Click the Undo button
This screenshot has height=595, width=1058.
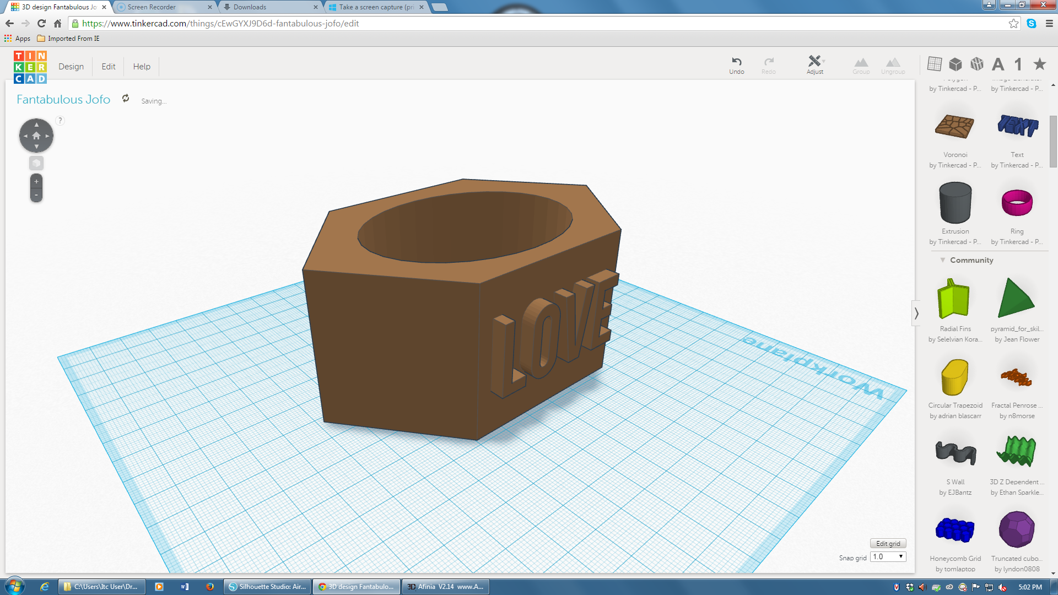[737, 65]
